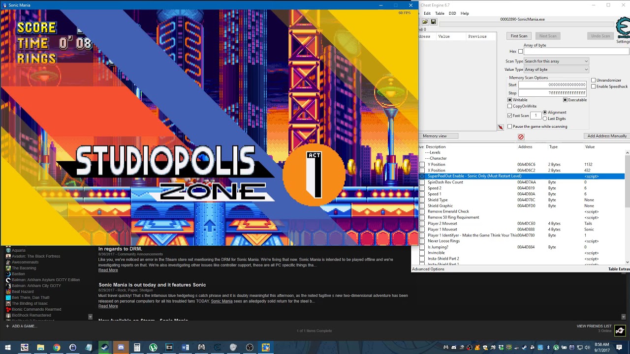Click the Stop address input field

pyautogui.click(x=552, y=93)
